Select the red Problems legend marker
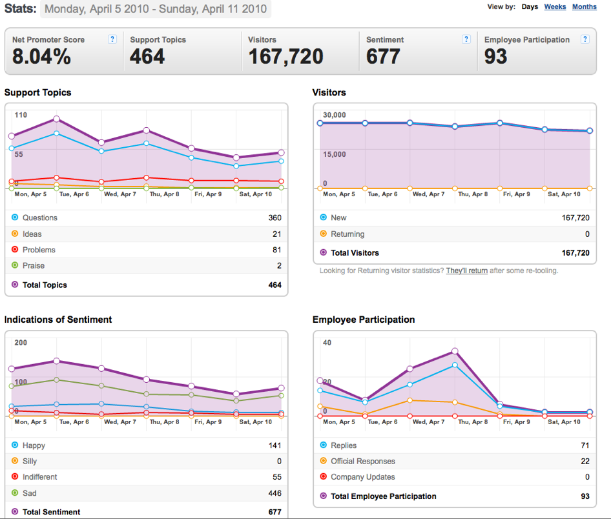The height and width of the screenshot is (519, 611). [15, 249]
